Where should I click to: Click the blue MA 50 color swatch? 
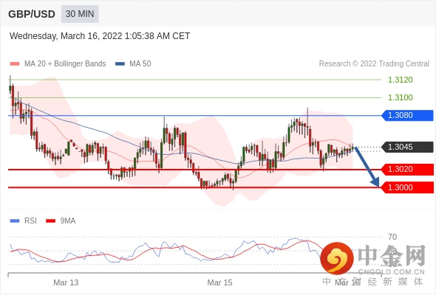(120, 64)
